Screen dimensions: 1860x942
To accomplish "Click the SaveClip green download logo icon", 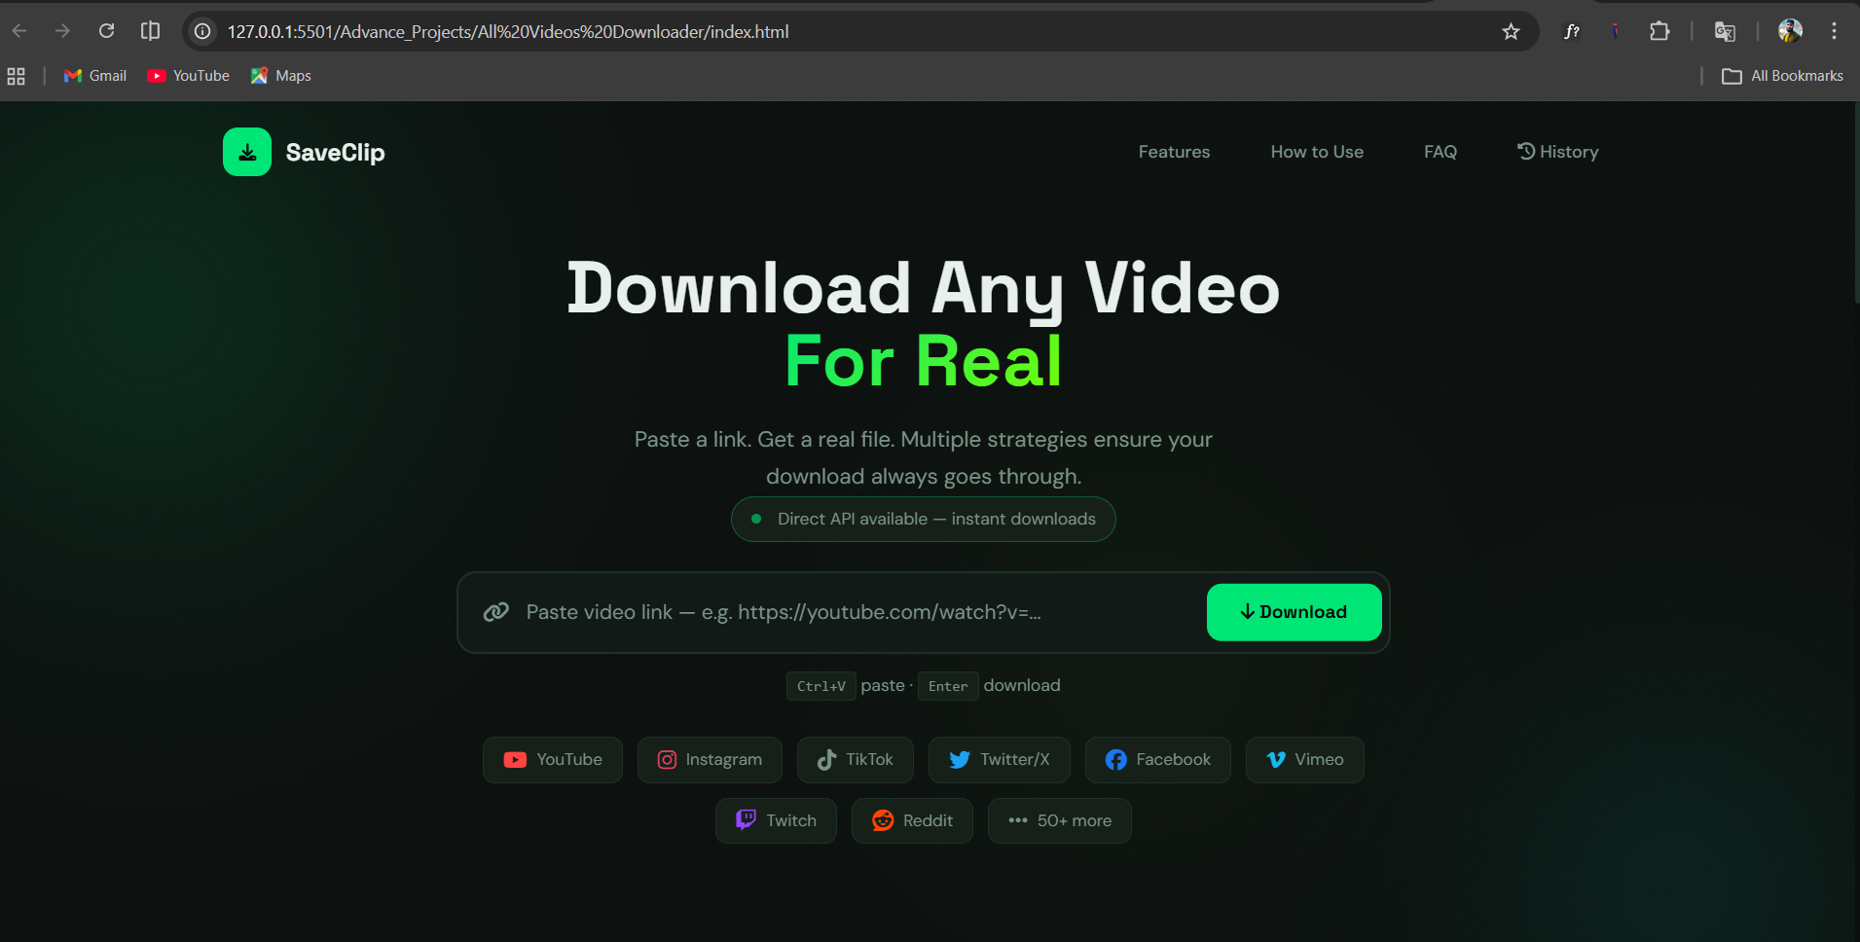I will (247, 152).
